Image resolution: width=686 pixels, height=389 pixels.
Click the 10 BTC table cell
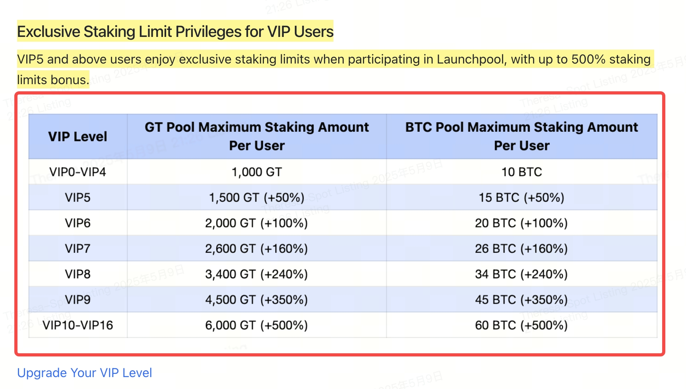point(521,172)
